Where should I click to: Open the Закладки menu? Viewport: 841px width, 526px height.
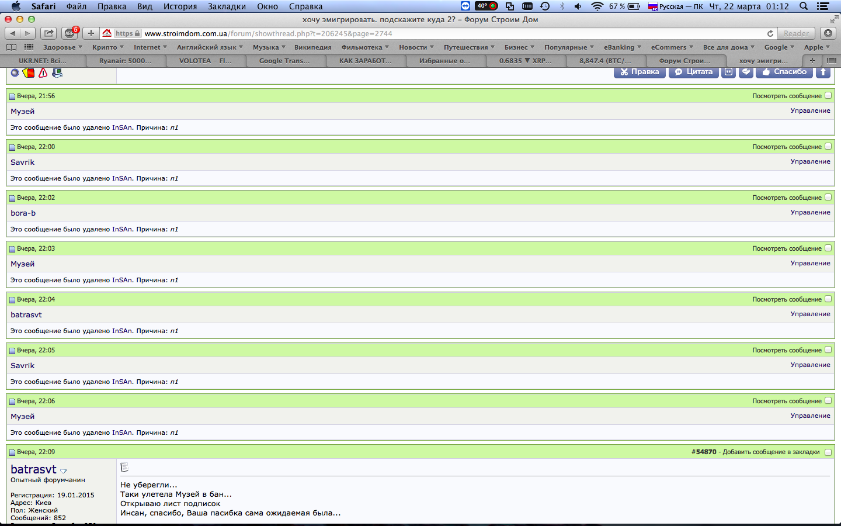tap(227, 6)
